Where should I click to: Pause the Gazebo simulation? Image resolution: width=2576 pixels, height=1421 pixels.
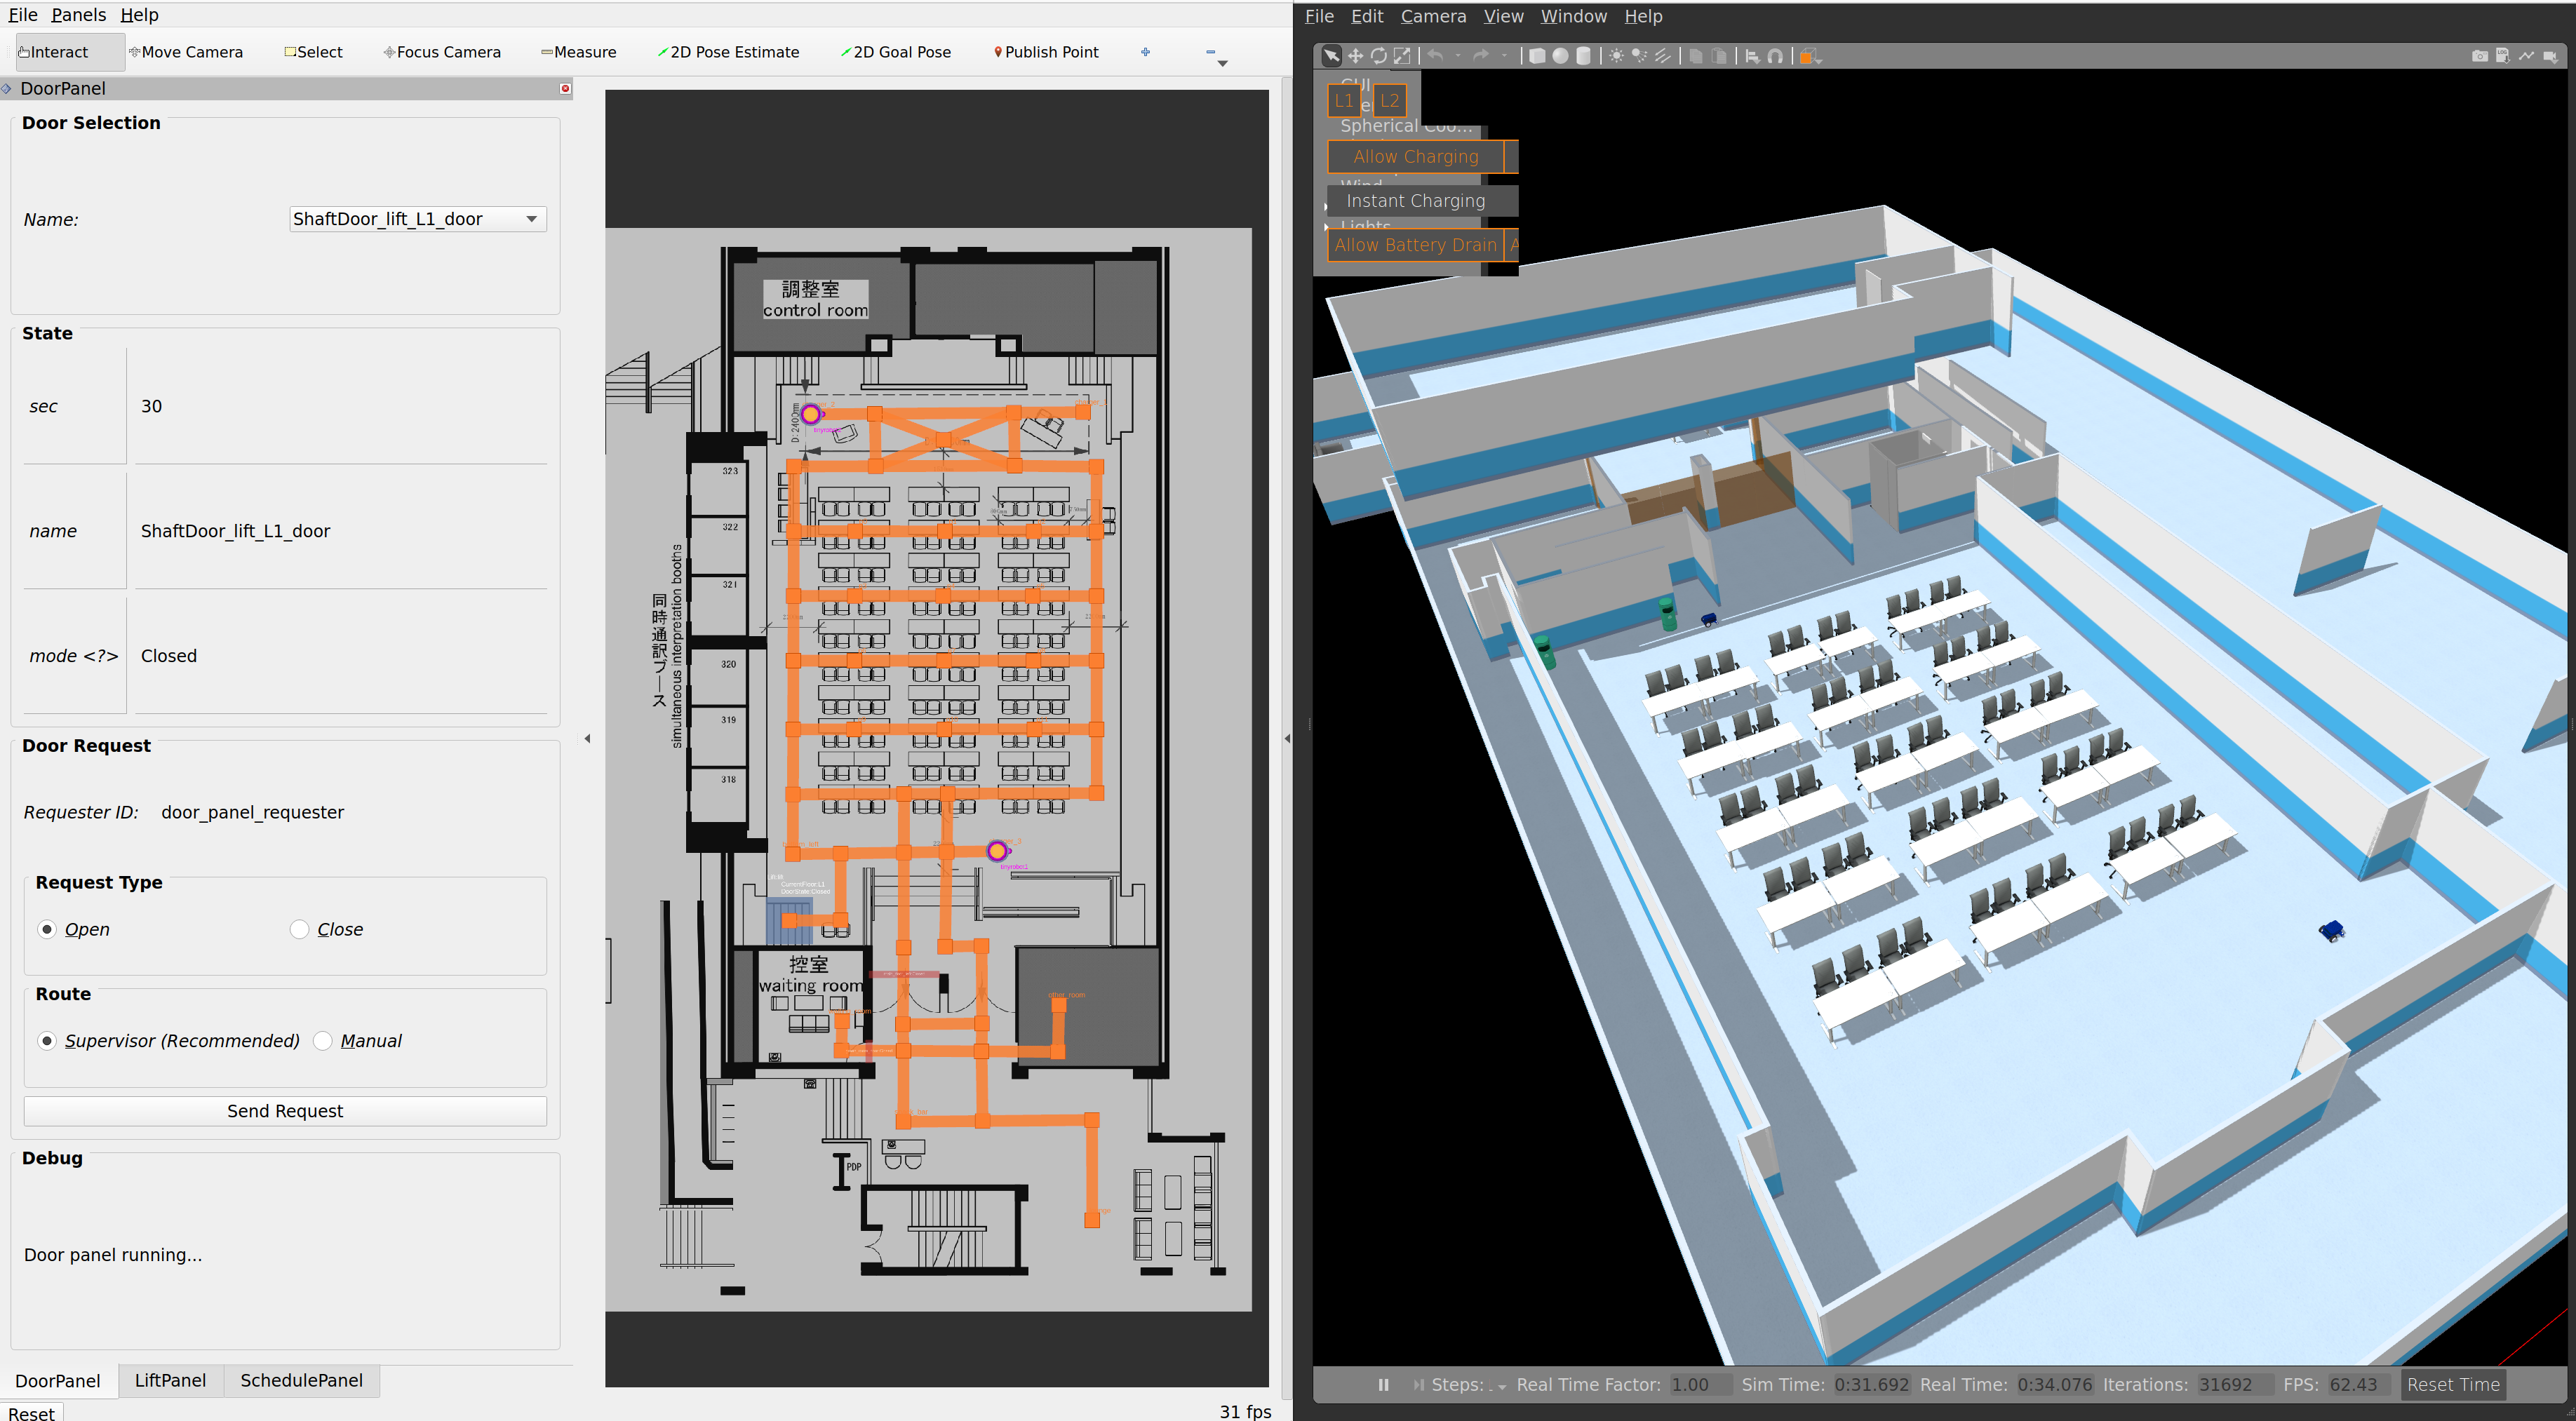tap(1383, 1385)
